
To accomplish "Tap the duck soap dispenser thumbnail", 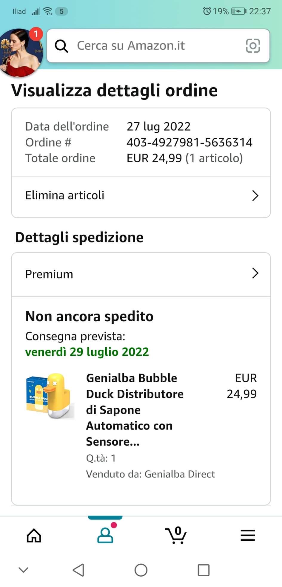I will pyautogui.click(x=50, y=396).
